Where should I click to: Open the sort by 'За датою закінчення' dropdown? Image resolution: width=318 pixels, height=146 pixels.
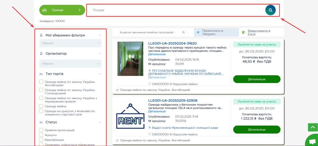(x=148, y=32)
